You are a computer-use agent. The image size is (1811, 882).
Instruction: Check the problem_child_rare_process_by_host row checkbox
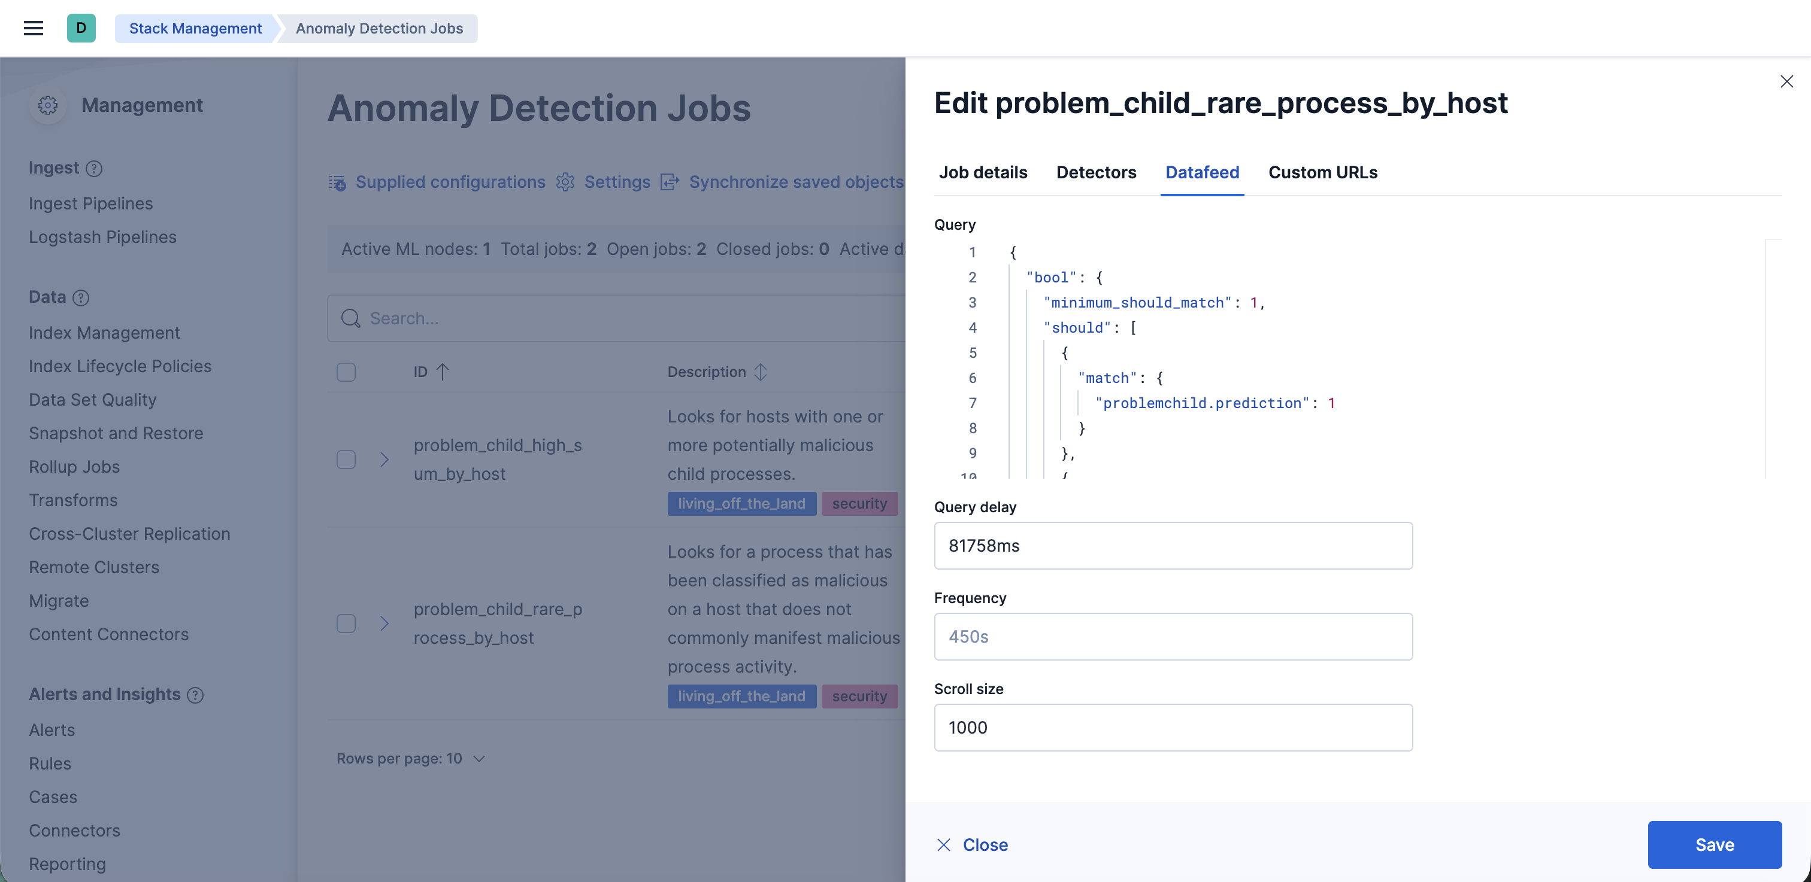point(346,623)
